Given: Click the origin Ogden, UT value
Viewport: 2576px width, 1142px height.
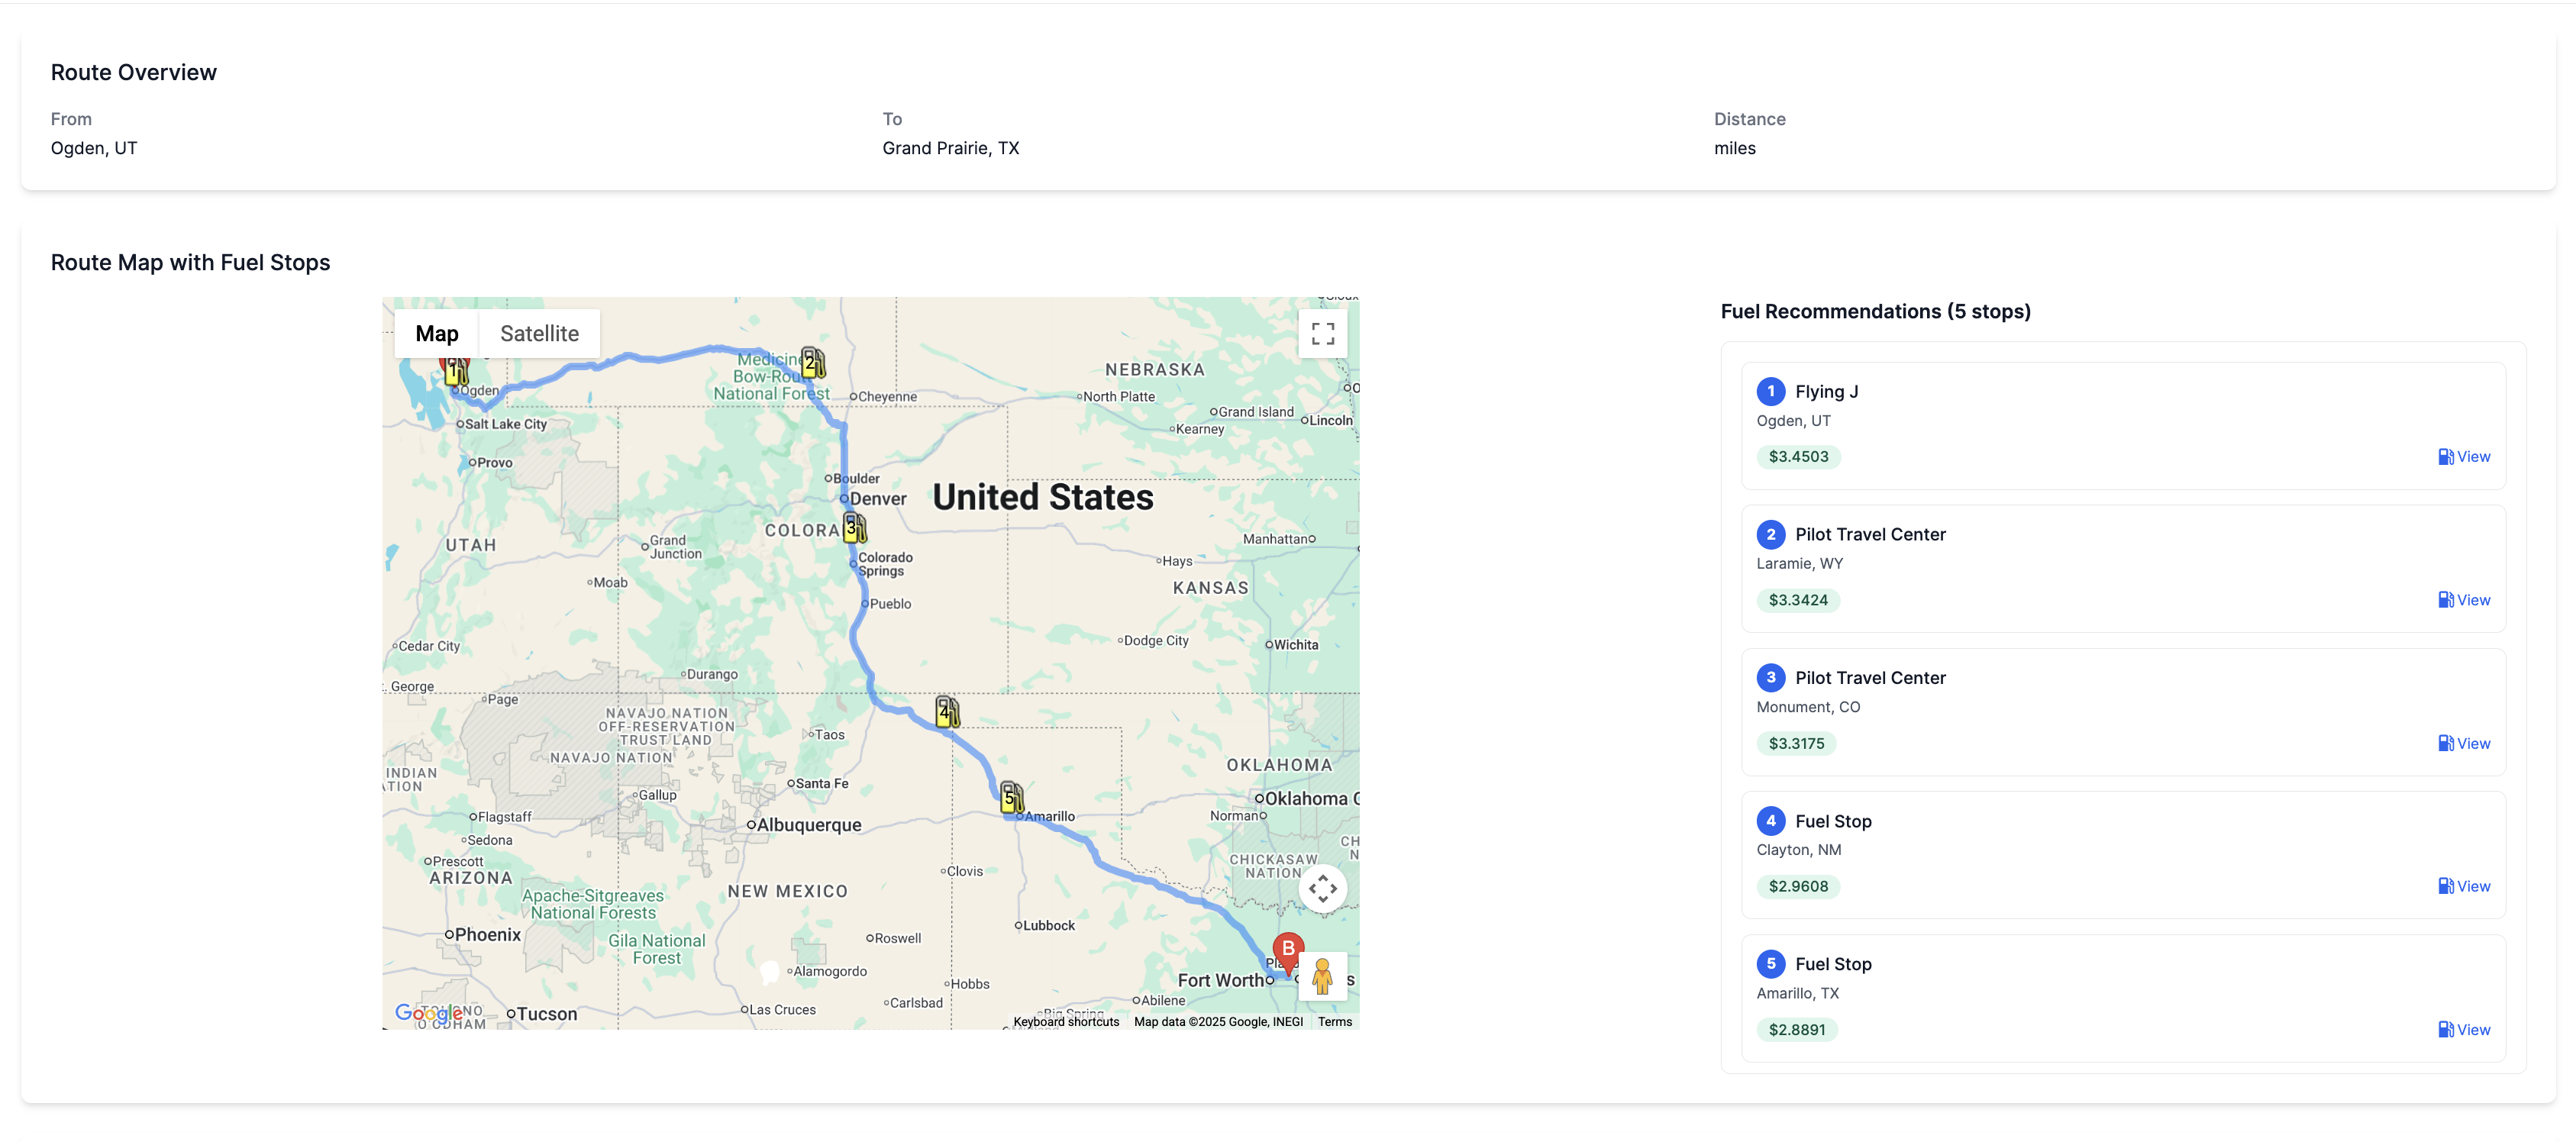Looking at the screenshot, I should 94,148.
